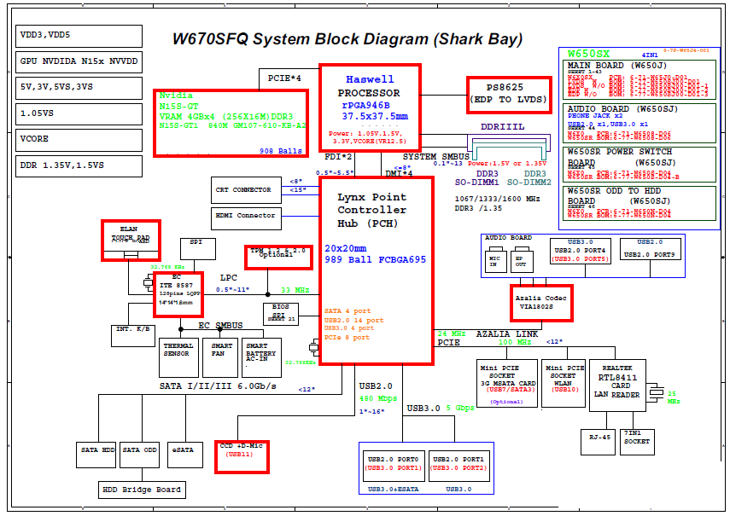The image size is (730, 516).
Task: Select the EC ITE 8587 chip box
Action: point(178,294)
